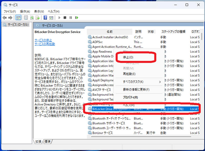The height and width of the screenshot is (151, 205).
Task: Start a service with the play toolbar icon
Action: [x=59, y=17]
